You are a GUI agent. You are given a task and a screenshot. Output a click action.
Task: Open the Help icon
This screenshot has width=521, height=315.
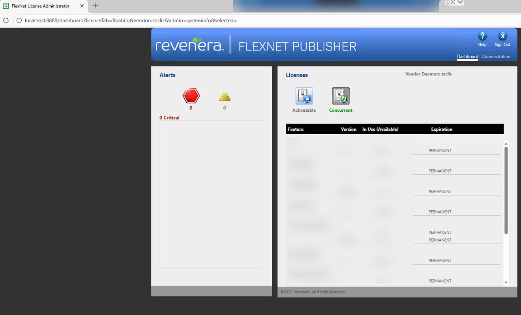coord(482,37)
